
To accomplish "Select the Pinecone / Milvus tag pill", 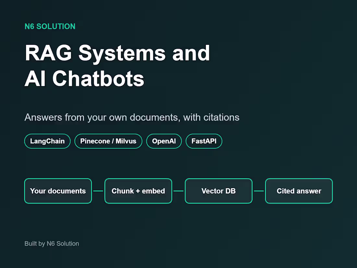I will point(108,141).
